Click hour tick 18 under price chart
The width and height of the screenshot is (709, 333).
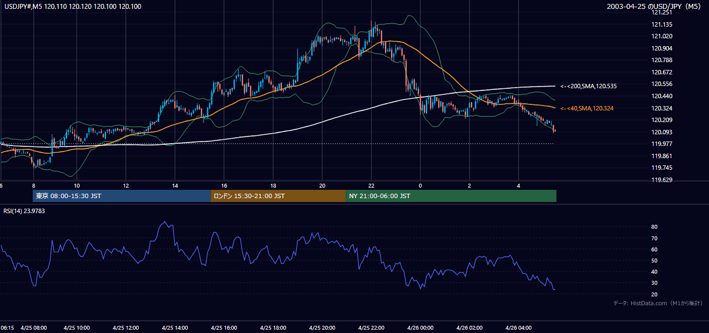click(x=273, y=185)
